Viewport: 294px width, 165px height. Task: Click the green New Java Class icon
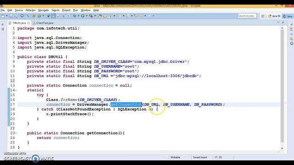40,16
